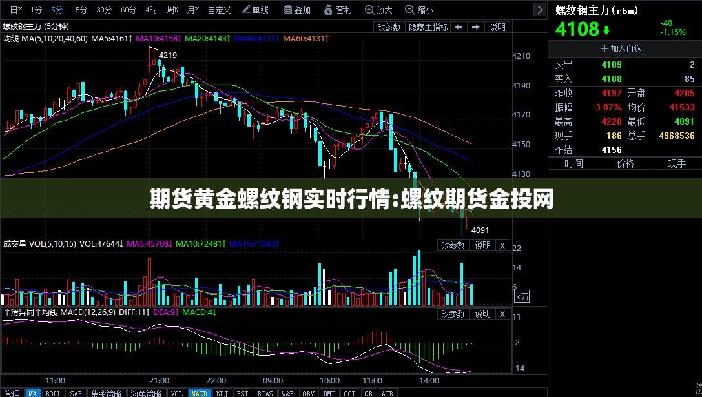Select the ATR indicator tab
The height and width of the screenshot is (397, 702).
click(387, 393)
